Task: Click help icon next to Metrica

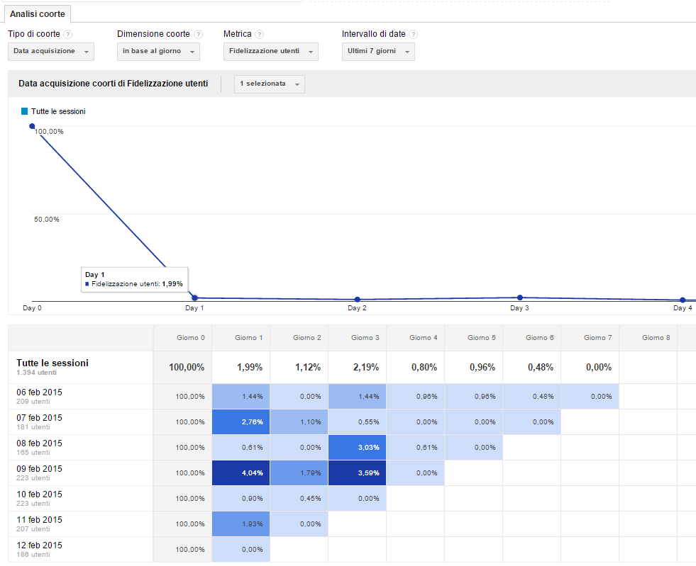Action: pyautogui.click(x=260, y=34)
